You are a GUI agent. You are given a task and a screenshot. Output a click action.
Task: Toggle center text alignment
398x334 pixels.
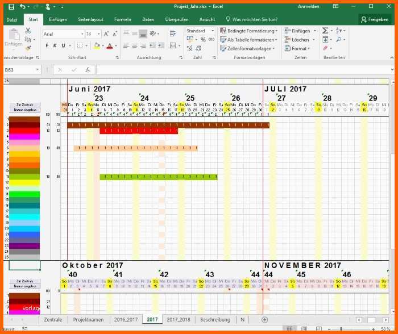(x=135, y=45)
